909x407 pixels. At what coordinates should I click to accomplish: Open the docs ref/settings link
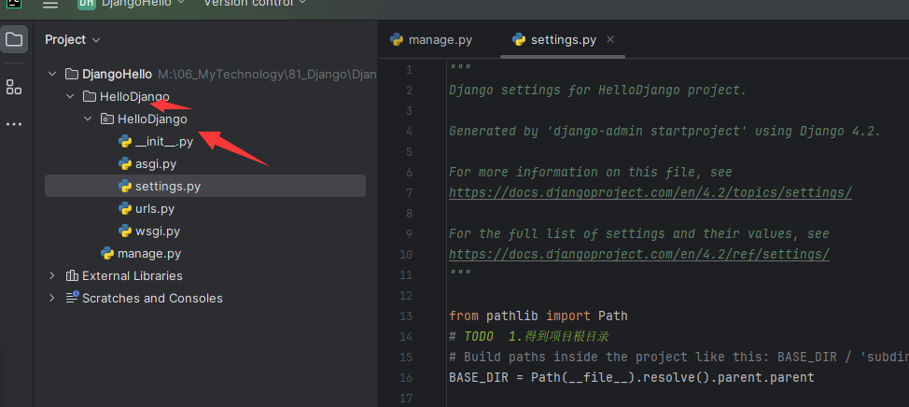639,254
